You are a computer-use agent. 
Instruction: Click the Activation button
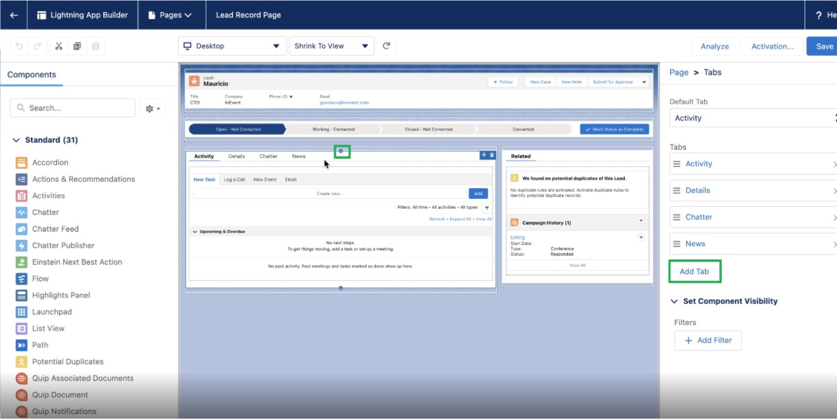coord(772,46)
